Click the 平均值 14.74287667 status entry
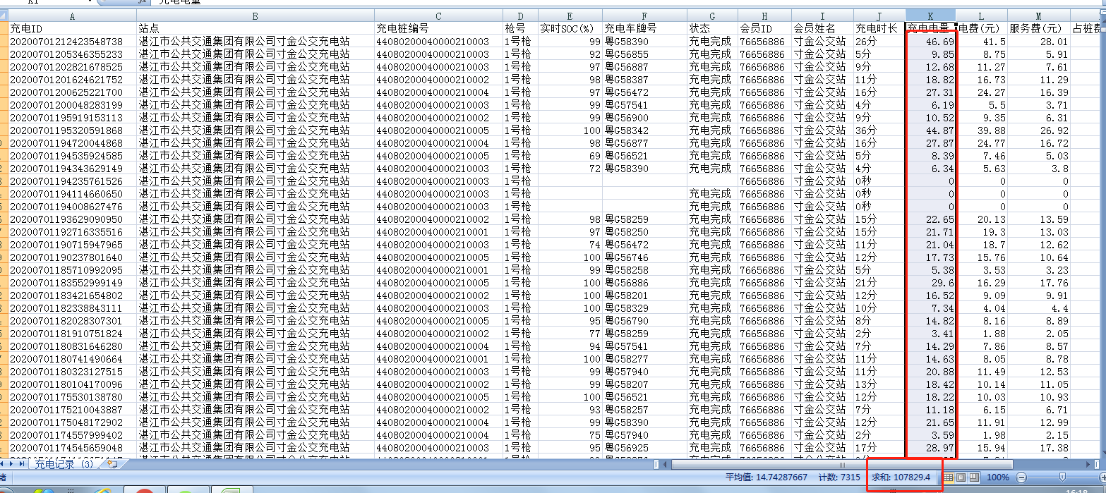 click(x=767, y=477)
